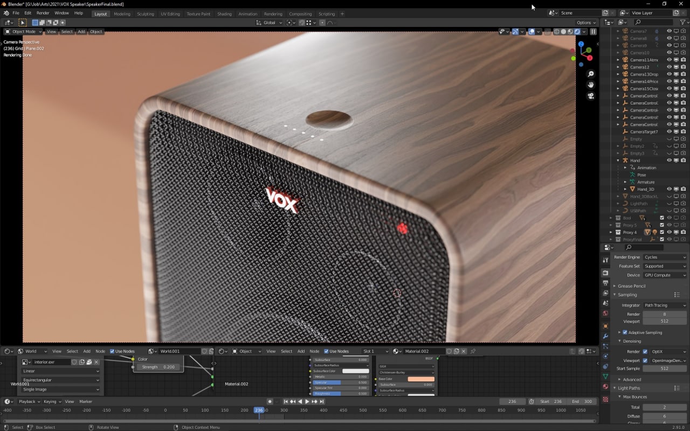Image resolution: width=690 pixels, height=431 pixels.
Task: Open the Object Mode dropdown
Action: [23, 31]
